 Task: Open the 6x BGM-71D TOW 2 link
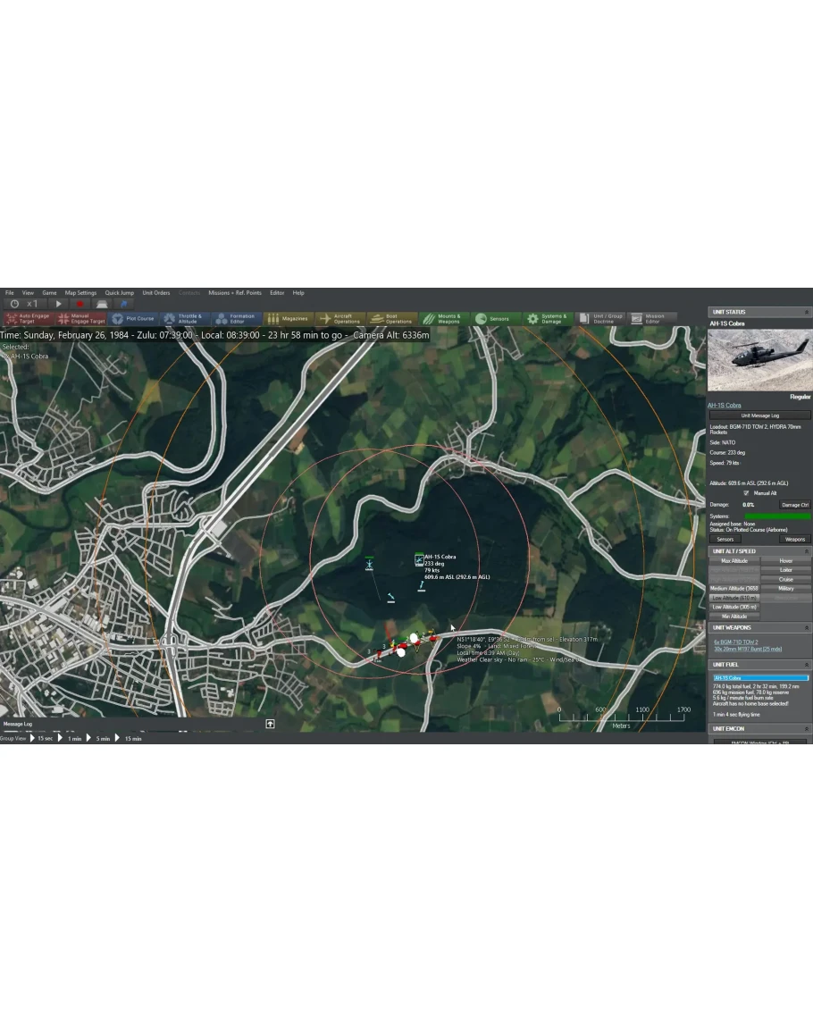point(734,642)
